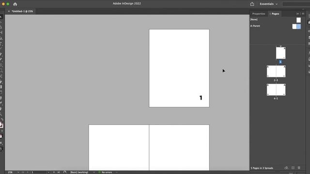Screen dimensions: 310x174
Task: Select the Gradient Swatch tool
Action: [x=1, y=87]
